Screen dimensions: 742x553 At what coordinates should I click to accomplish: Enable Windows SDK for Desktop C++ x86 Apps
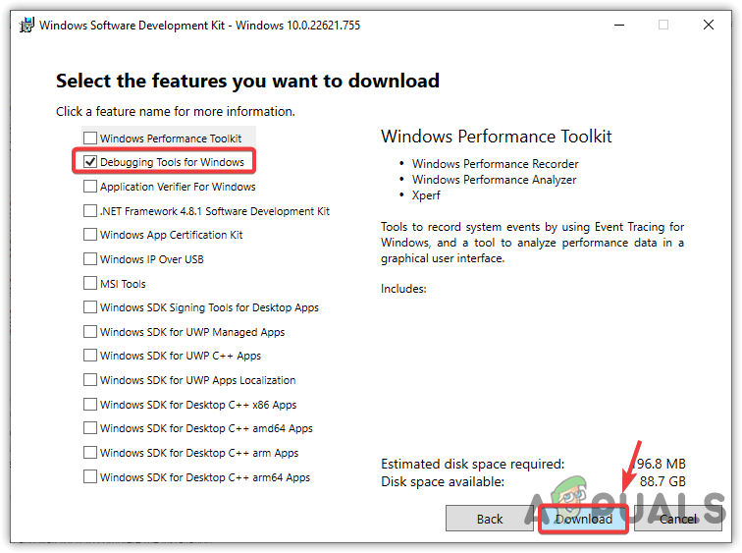91,405
